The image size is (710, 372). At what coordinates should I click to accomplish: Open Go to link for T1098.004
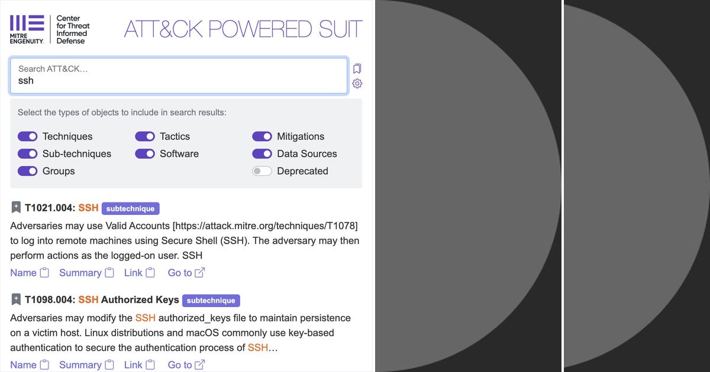coord(199,364)
